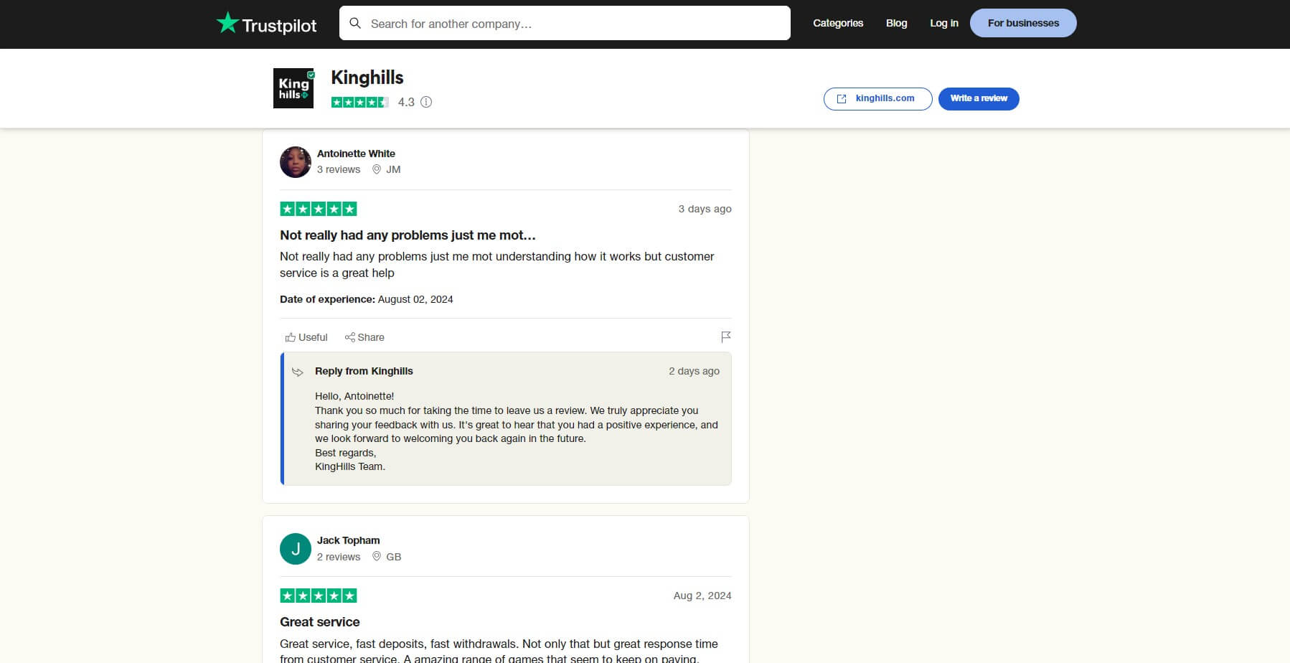Viewport: 1290px width, 663px height.
Task: Open the Categories menu
Action: coord(837,23)
